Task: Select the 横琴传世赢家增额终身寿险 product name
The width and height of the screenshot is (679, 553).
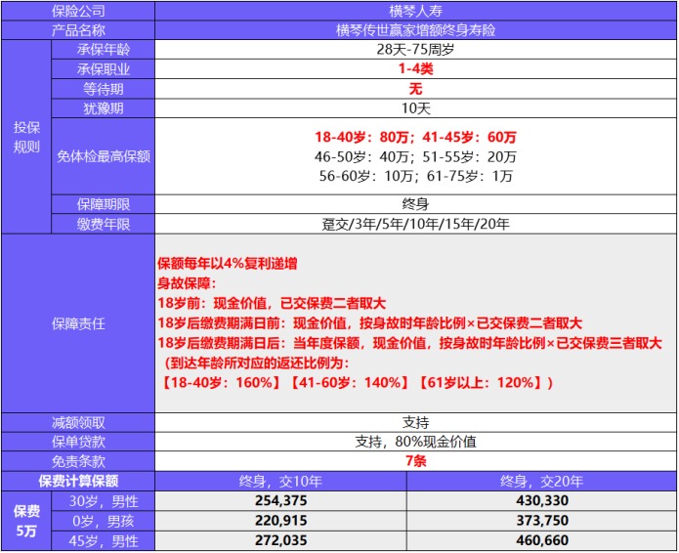Action: click(415, 30)
